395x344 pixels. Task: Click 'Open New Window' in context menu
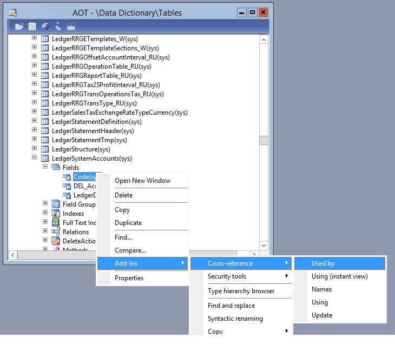[142, 181]
